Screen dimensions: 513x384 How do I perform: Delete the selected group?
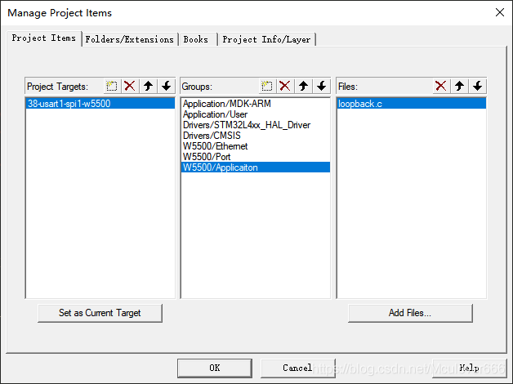[285, 87]
